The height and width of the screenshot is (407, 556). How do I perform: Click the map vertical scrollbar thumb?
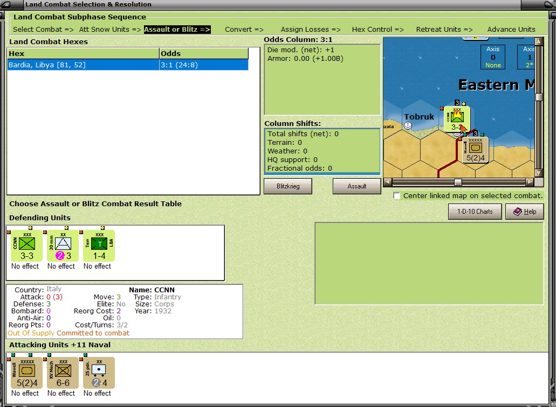coord(539,97)
